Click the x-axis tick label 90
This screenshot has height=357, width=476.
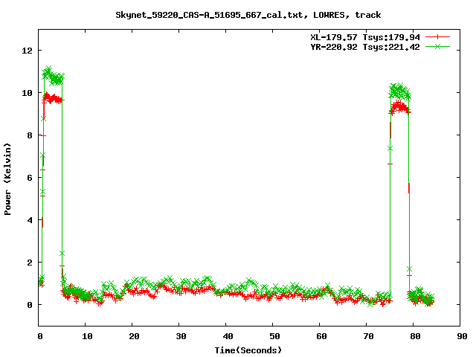coord(462,336)
